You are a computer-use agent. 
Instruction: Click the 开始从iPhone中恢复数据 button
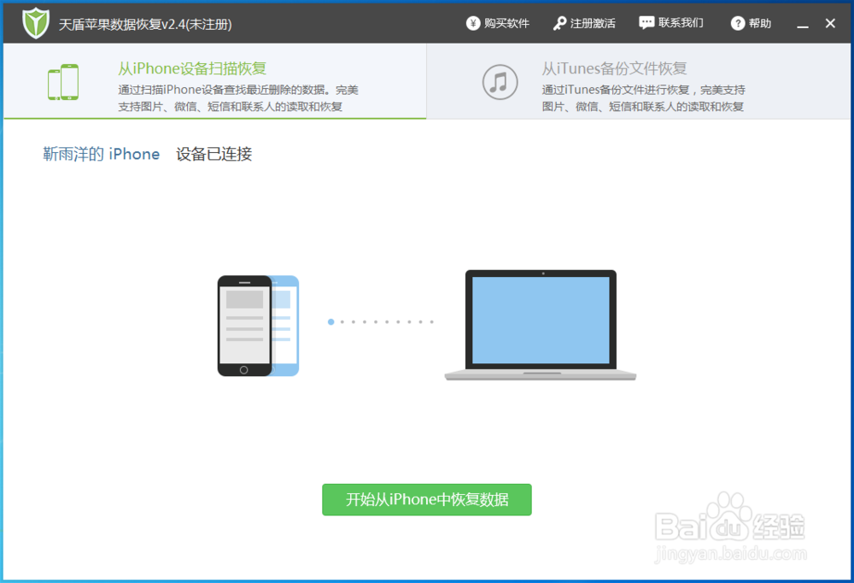[426, 500]
